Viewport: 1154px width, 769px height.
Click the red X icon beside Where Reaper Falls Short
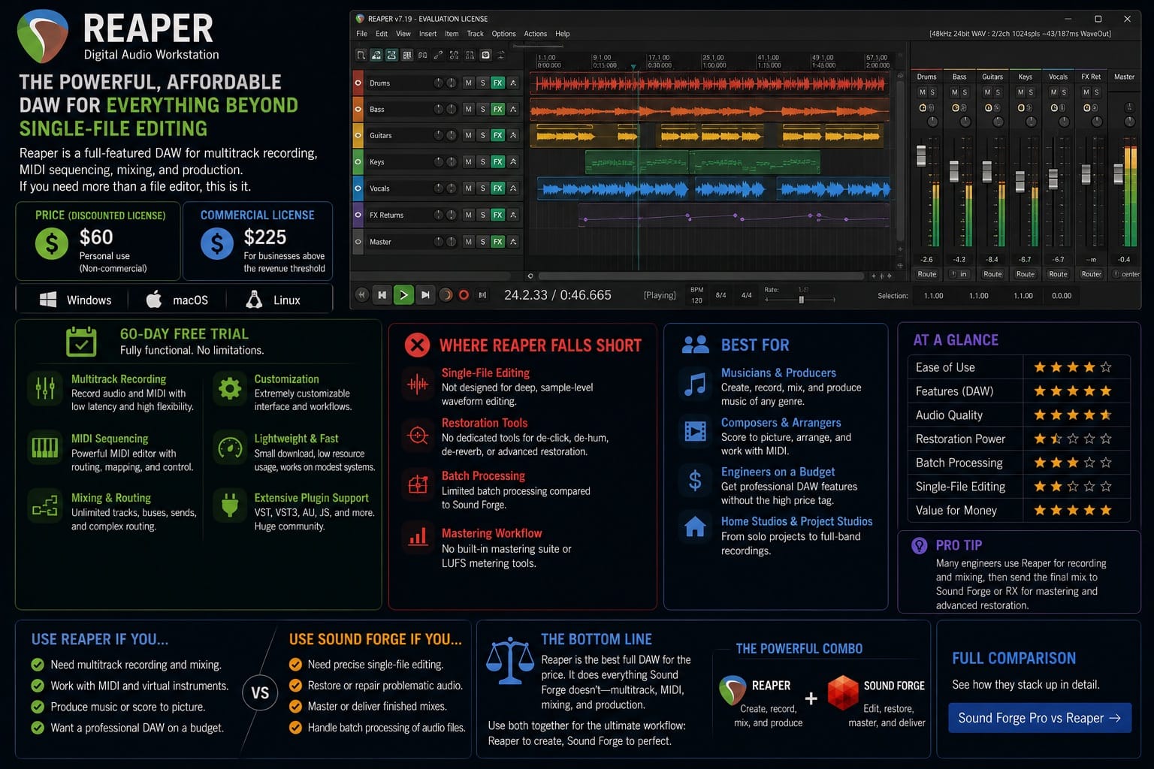coord(417,345)
